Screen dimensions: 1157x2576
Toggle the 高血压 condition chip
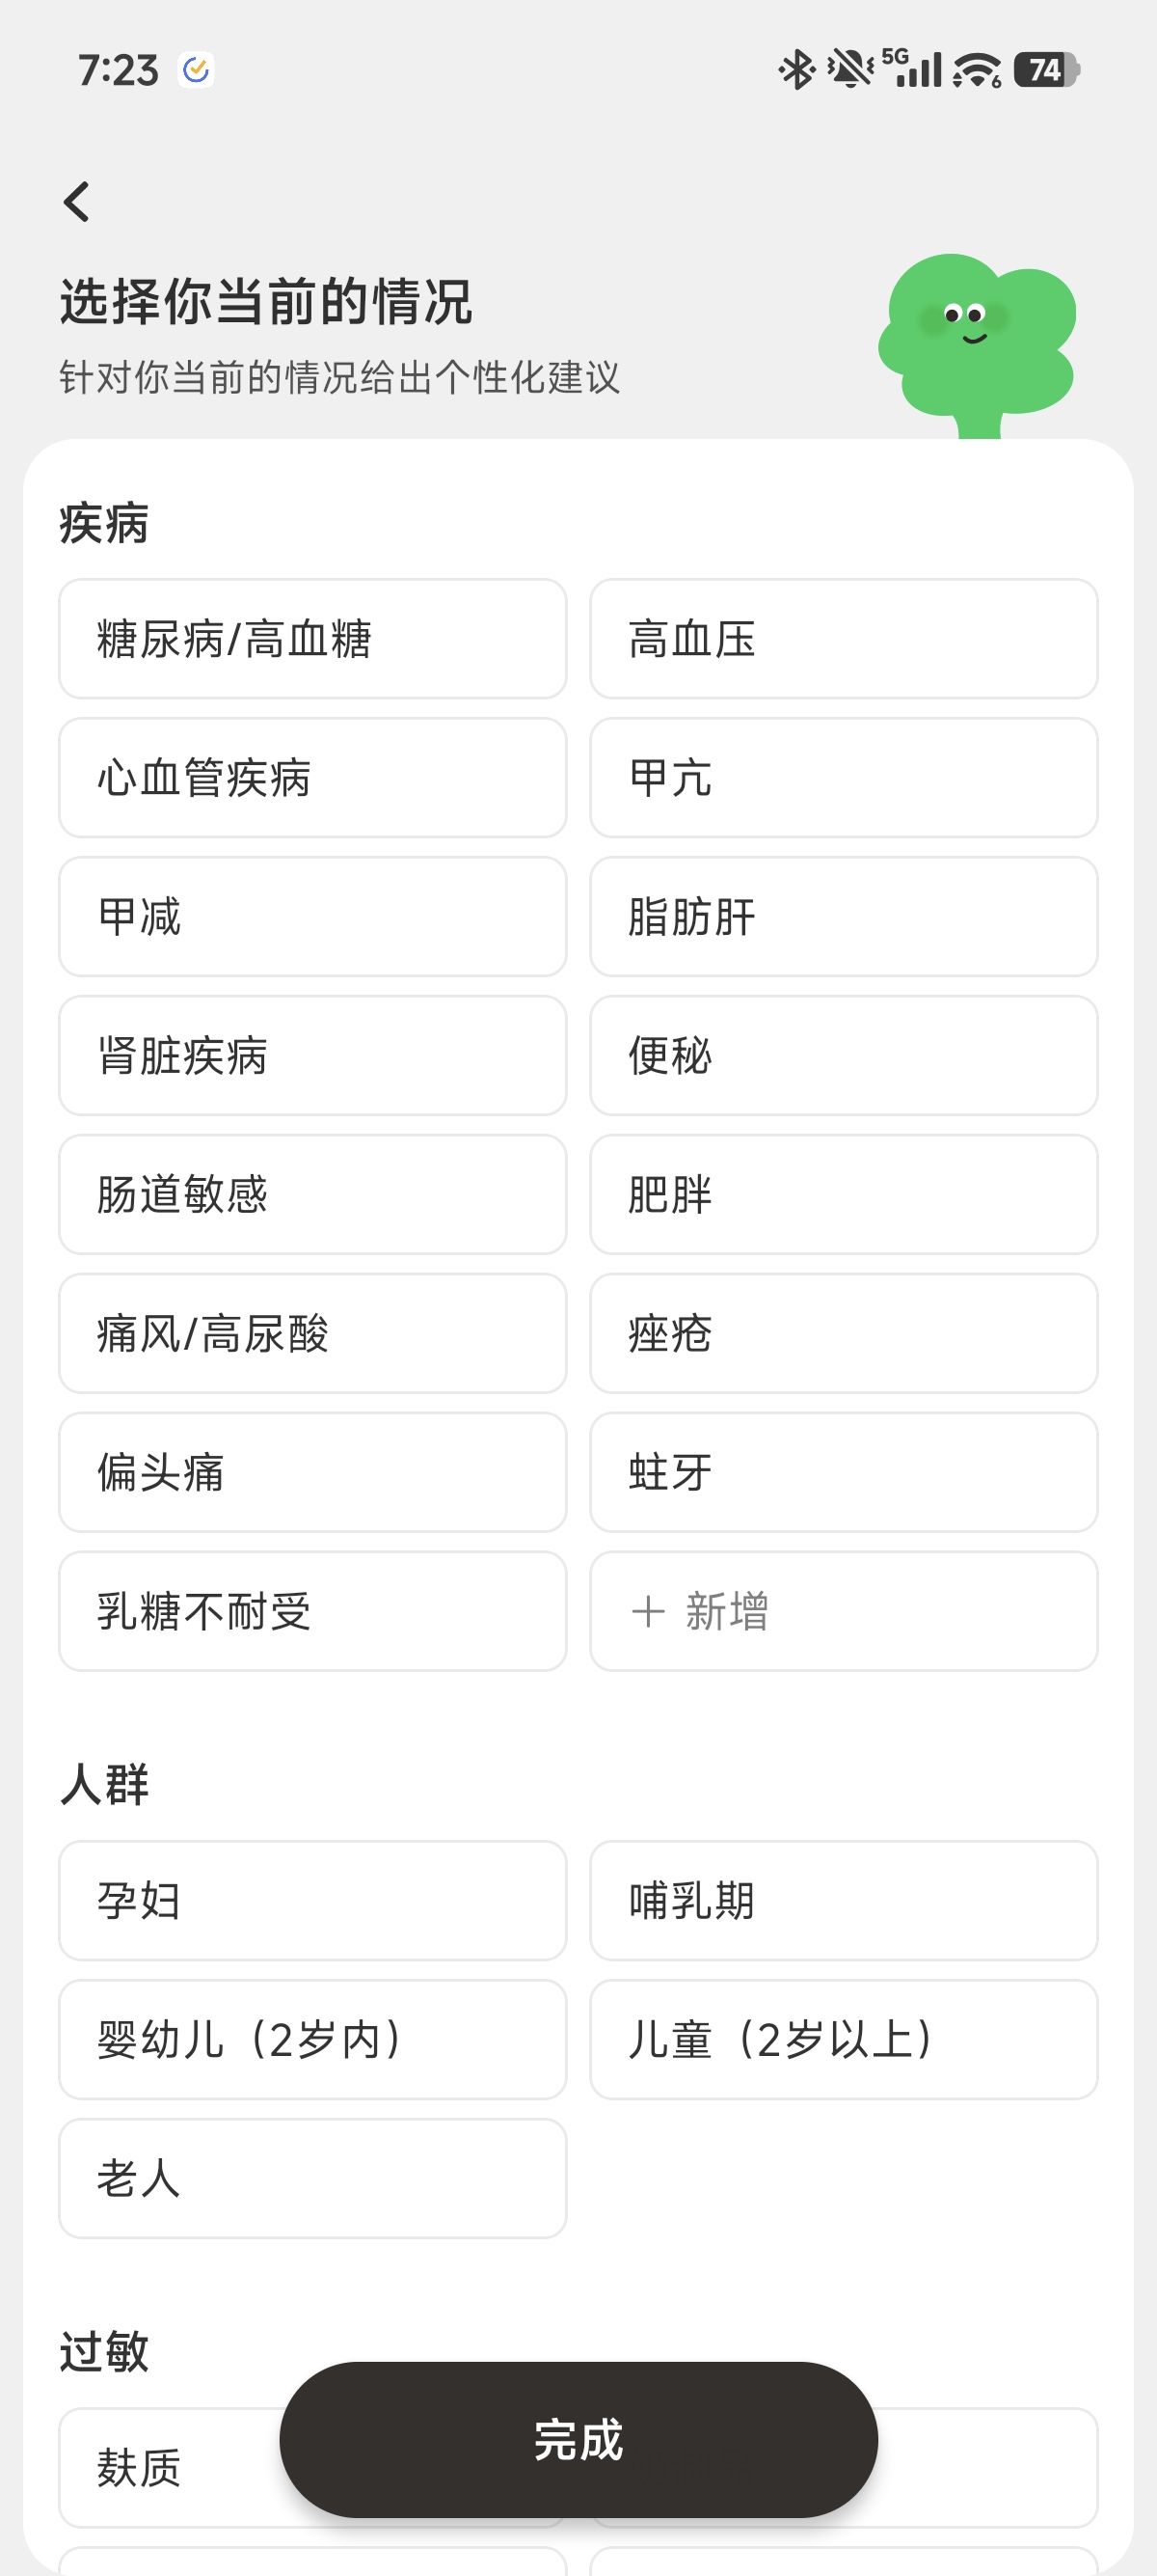(x=844, y=639)
